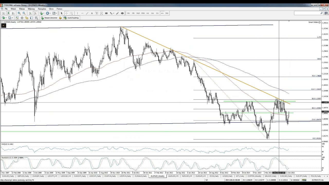Select the MN timeframe button

[x=167, y=13]
